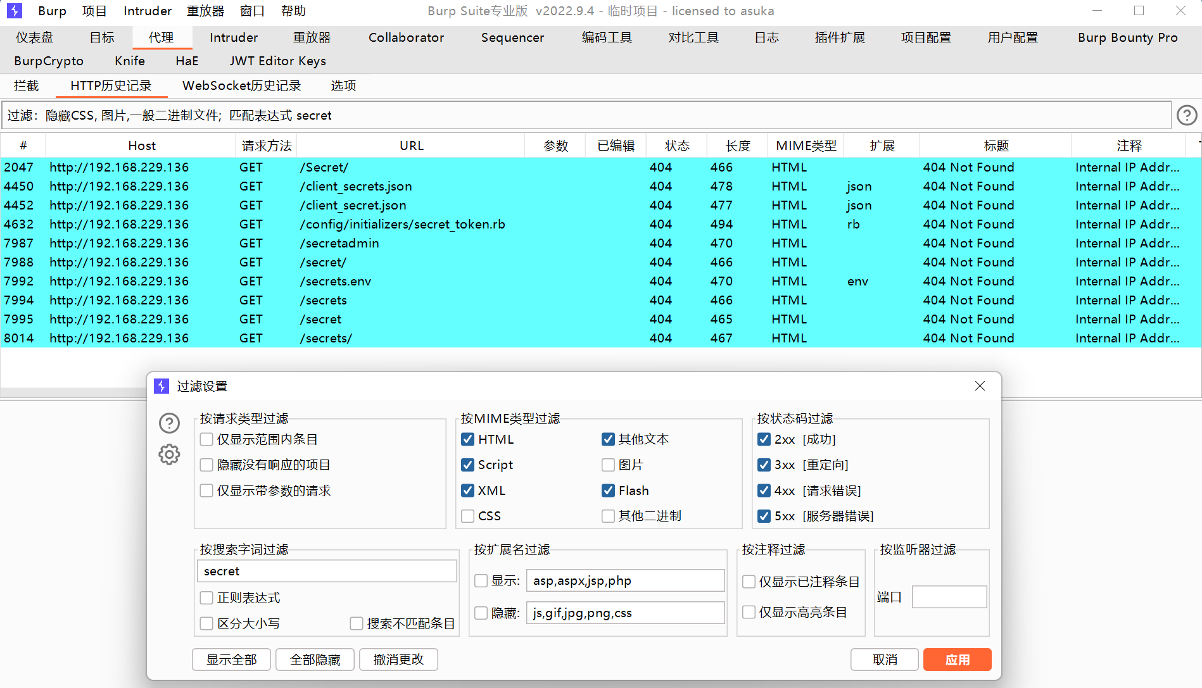Viewport: 1202px width, 688px height.
Task: Click the filter help question mark icon
Action: (x=1186, y=115)
